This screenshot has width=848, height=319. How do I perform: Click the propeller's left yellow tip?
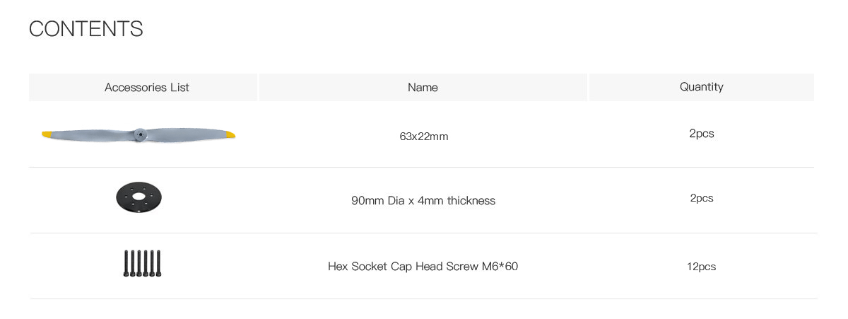(47, 134)
